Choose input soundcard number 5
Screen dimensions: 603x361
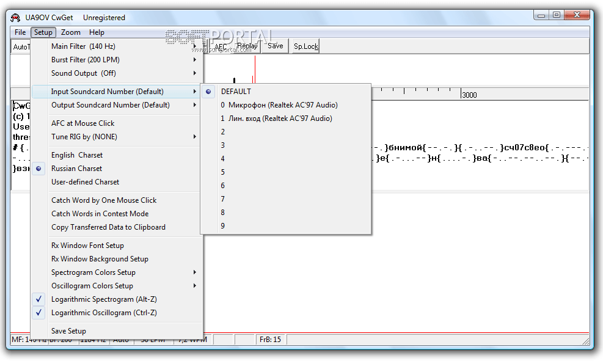coord(286,172)
